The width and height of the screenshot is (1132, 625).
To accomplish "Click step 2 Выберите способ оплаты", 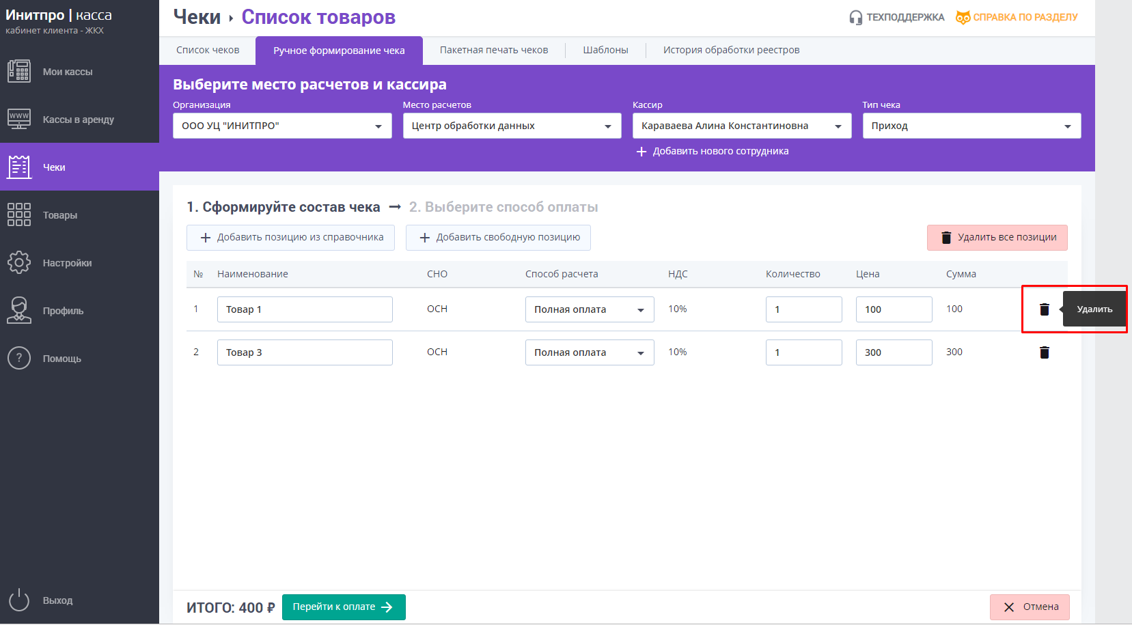I will (503, 207).
